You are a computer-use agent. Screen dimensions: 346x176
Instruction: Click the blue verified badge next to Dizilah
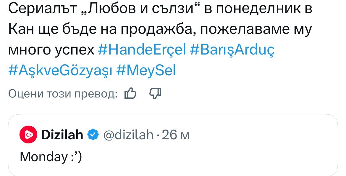[x=93, y=135]
